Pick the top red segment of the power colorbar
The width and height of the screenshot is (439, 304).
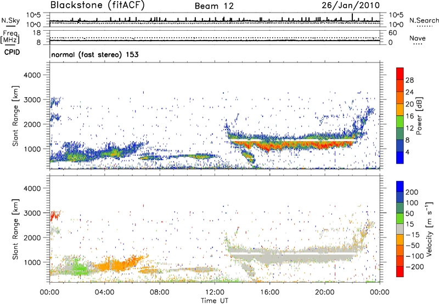tap(400, 74)
